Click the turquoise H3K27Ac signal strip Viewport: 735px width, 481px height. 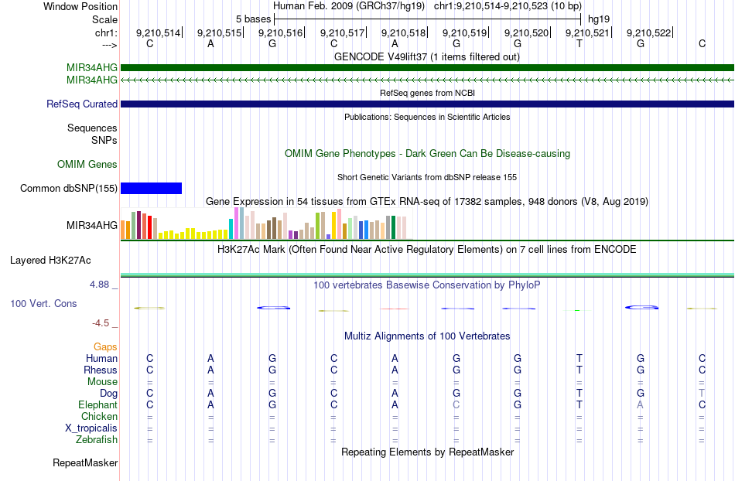point(427,275)
